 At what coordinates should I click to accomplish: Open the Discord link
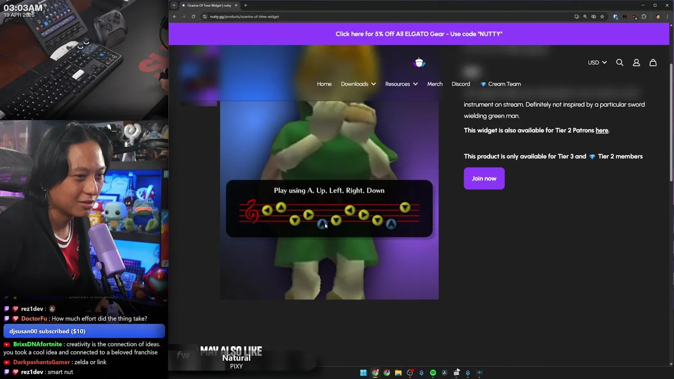click(x=461, y=84)
